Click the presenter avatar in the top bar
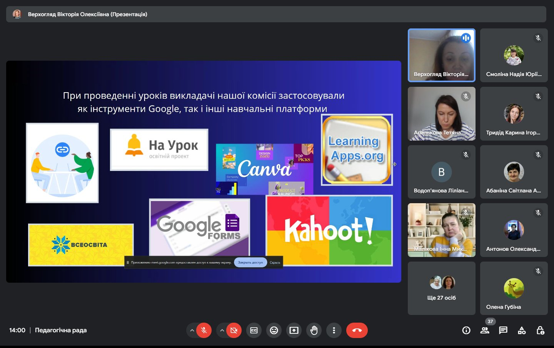 tap(17, 14)
